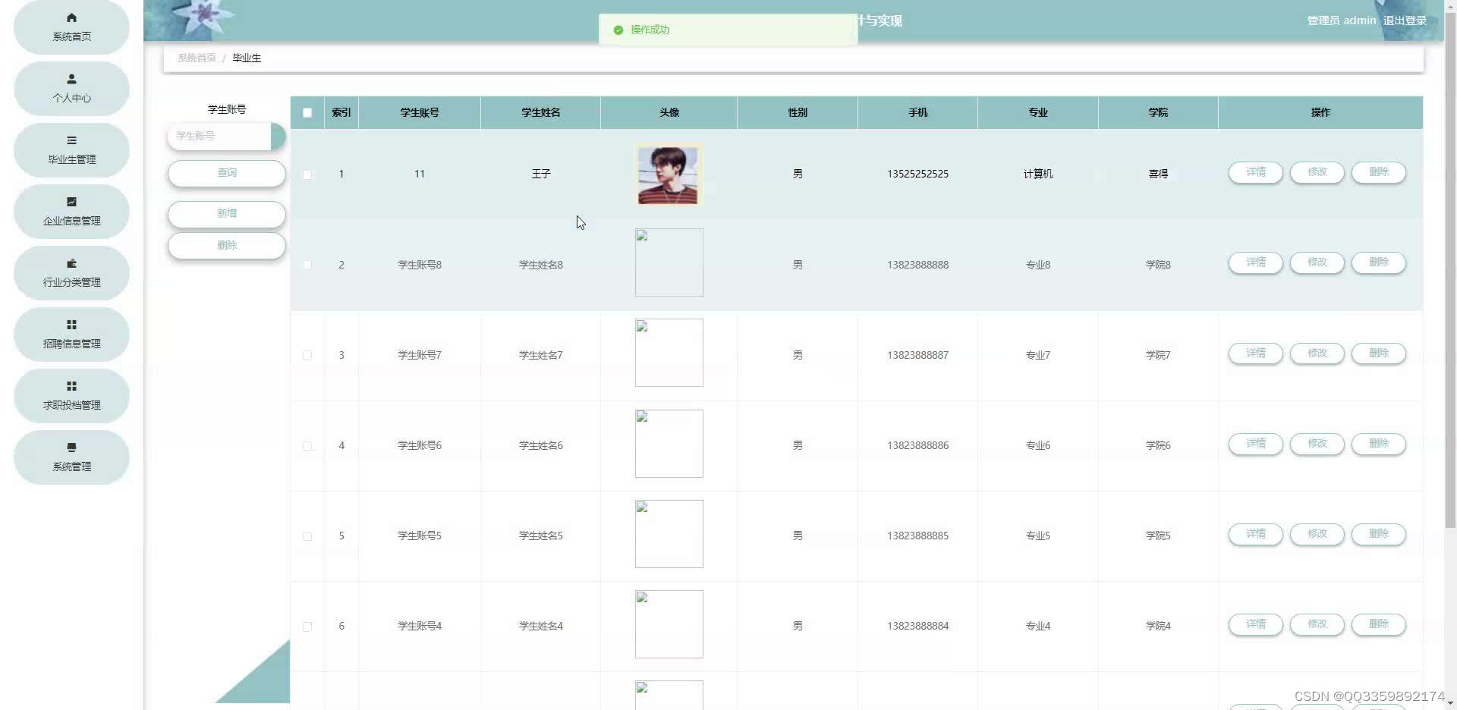Click 修改 for student 王子

(x=1317, y=172)
